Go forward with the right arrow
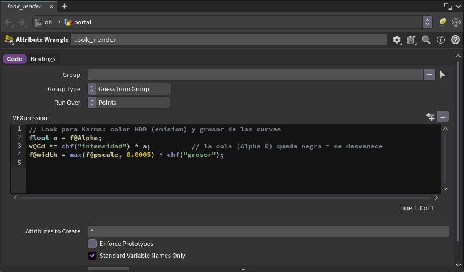464x272 pixels. [22, 22]
